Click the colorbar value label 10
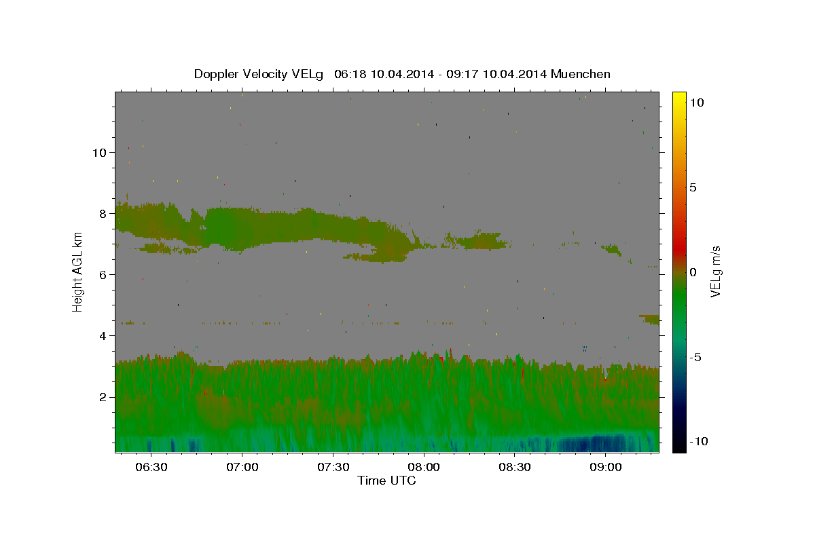This screenshot has height=543, width=815. (696, 102)
